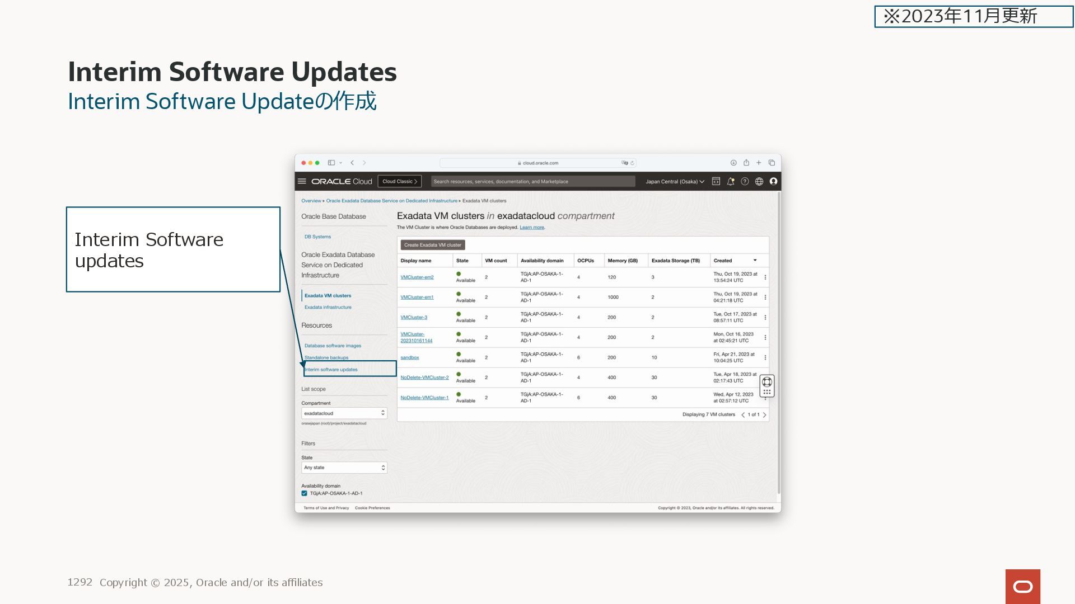Open the notifications bell icon

pyautogui.click(x=730, y=181)
